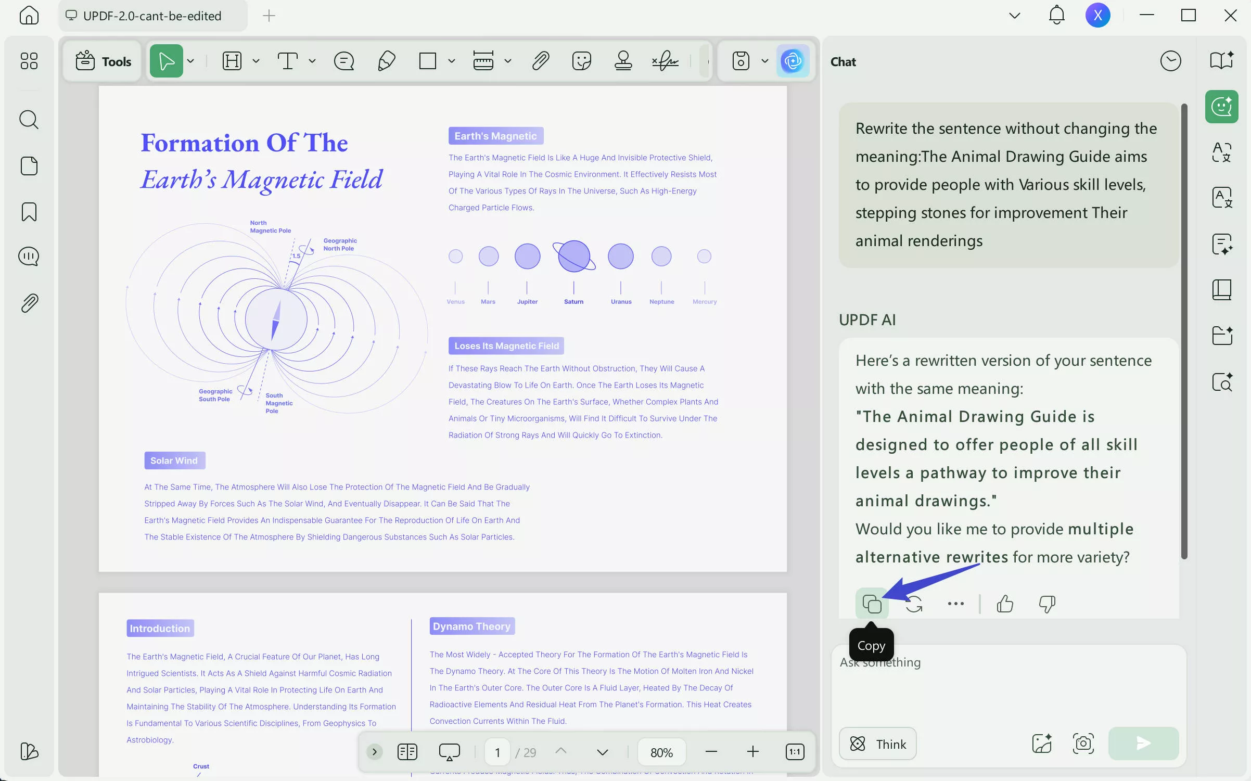The height and width of the screenshot is (781, 1251).
Task: Expand the shape tool dropdown arrow
Action: click(452, 61)
